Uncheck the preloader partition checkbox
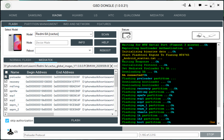Screen dimensions: 224x140 point(6,77)
